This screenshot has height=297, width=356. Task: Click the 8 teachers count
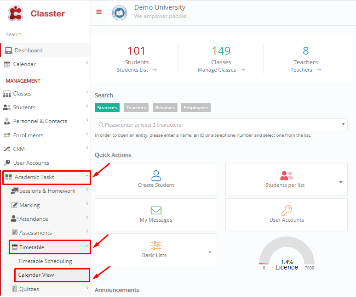click(305, 51)
